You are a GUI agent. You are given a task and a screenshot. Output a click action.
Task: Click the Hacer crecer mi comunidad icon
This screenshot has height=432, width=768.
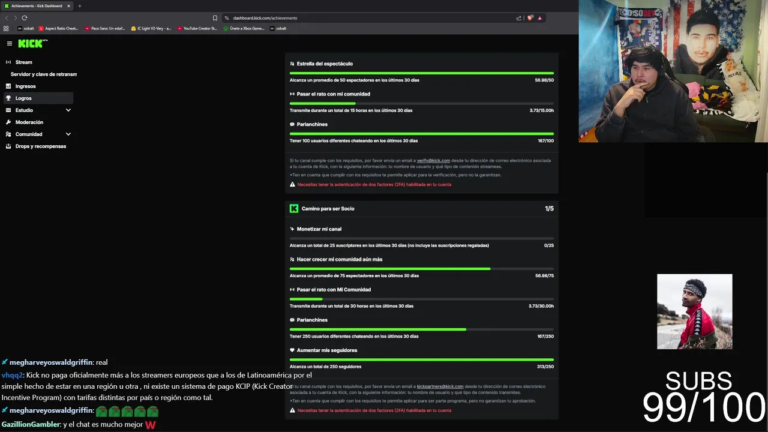coord(292,259)
